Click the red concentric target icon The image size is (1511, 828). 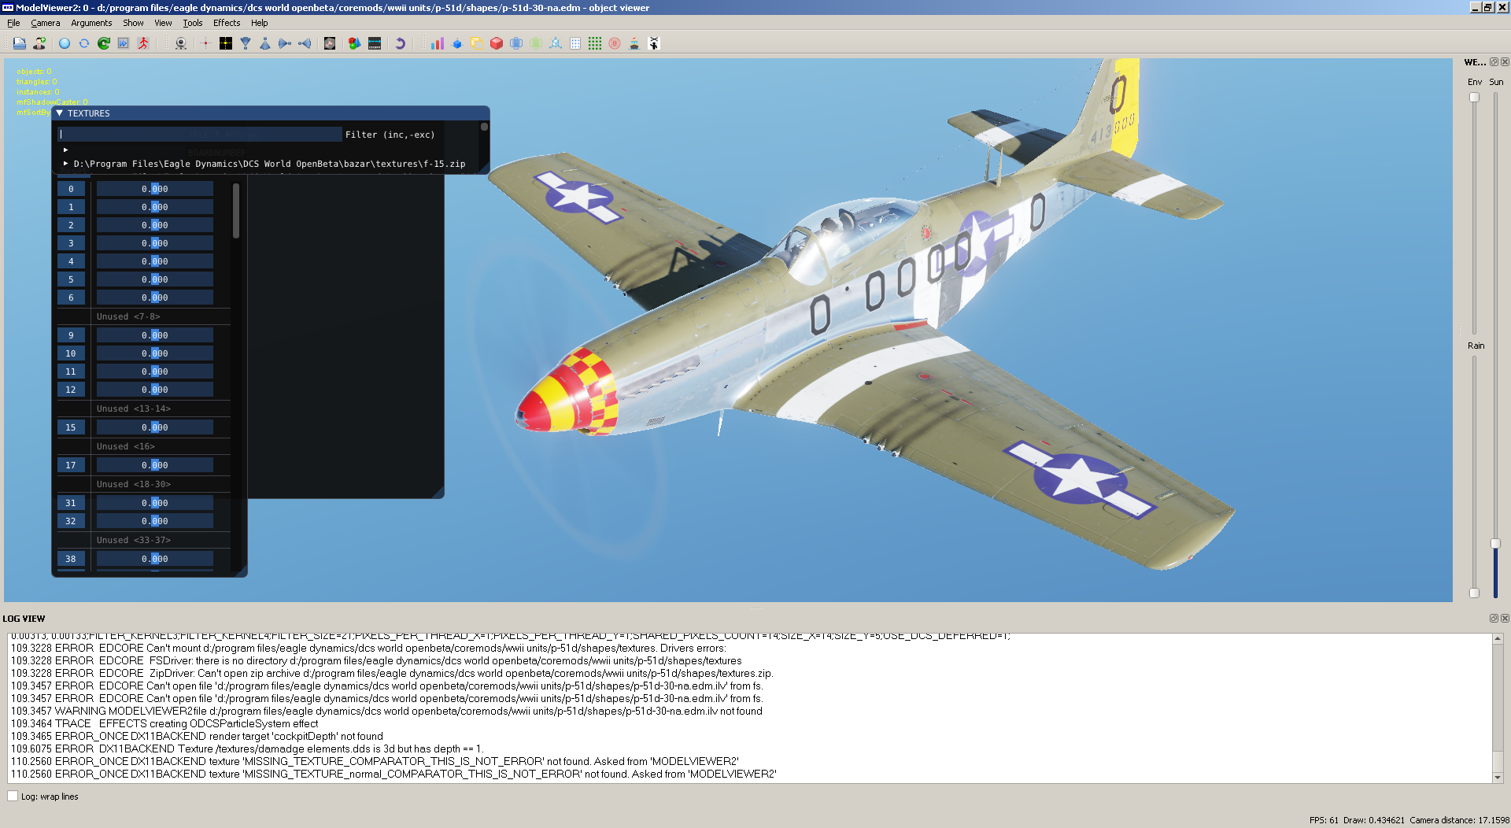point(615,43)
